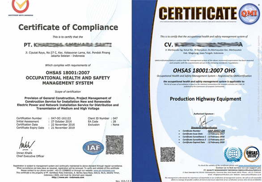The image size is (262, 182).
Task: Click the "Director of QMICertification" title
Action: (x=204, y=128)
